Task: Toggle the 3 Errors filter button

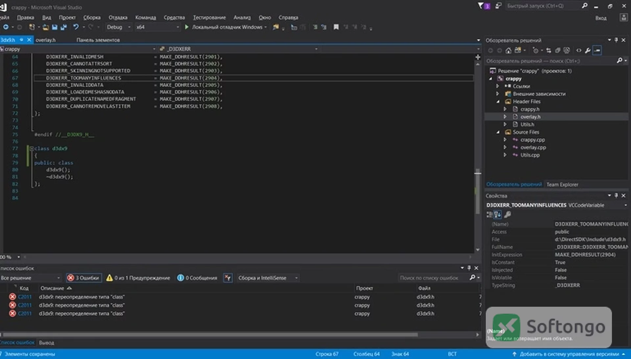Action: pyautogui.click(x=84, y=278)
